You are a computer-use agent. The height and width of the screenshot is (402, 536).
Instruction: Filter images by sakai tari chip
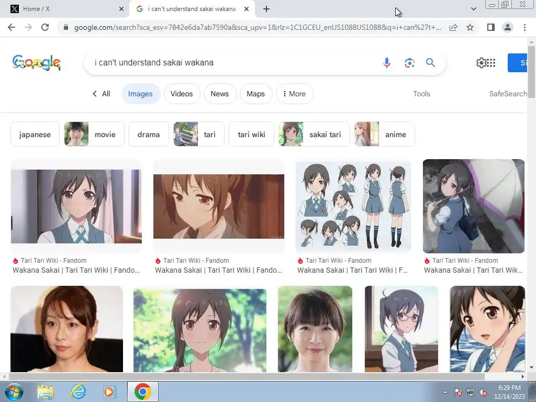coord(314,135)
